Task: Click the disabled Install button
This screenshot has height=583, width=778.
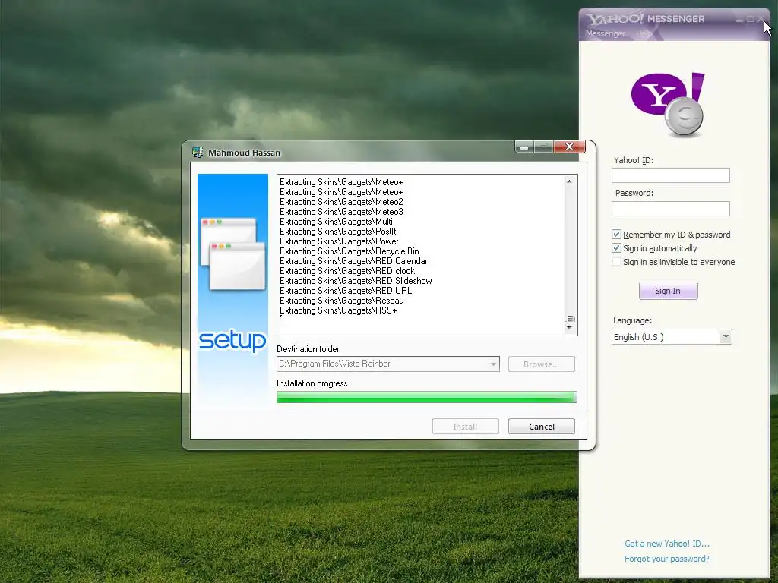Action: click(x=465, y=427)
